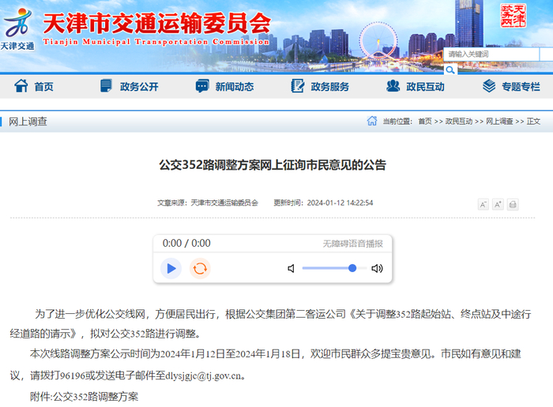This screenshot has height=407, width=553.
Task: Click the search magnifier icon
Action: [450, 69]
